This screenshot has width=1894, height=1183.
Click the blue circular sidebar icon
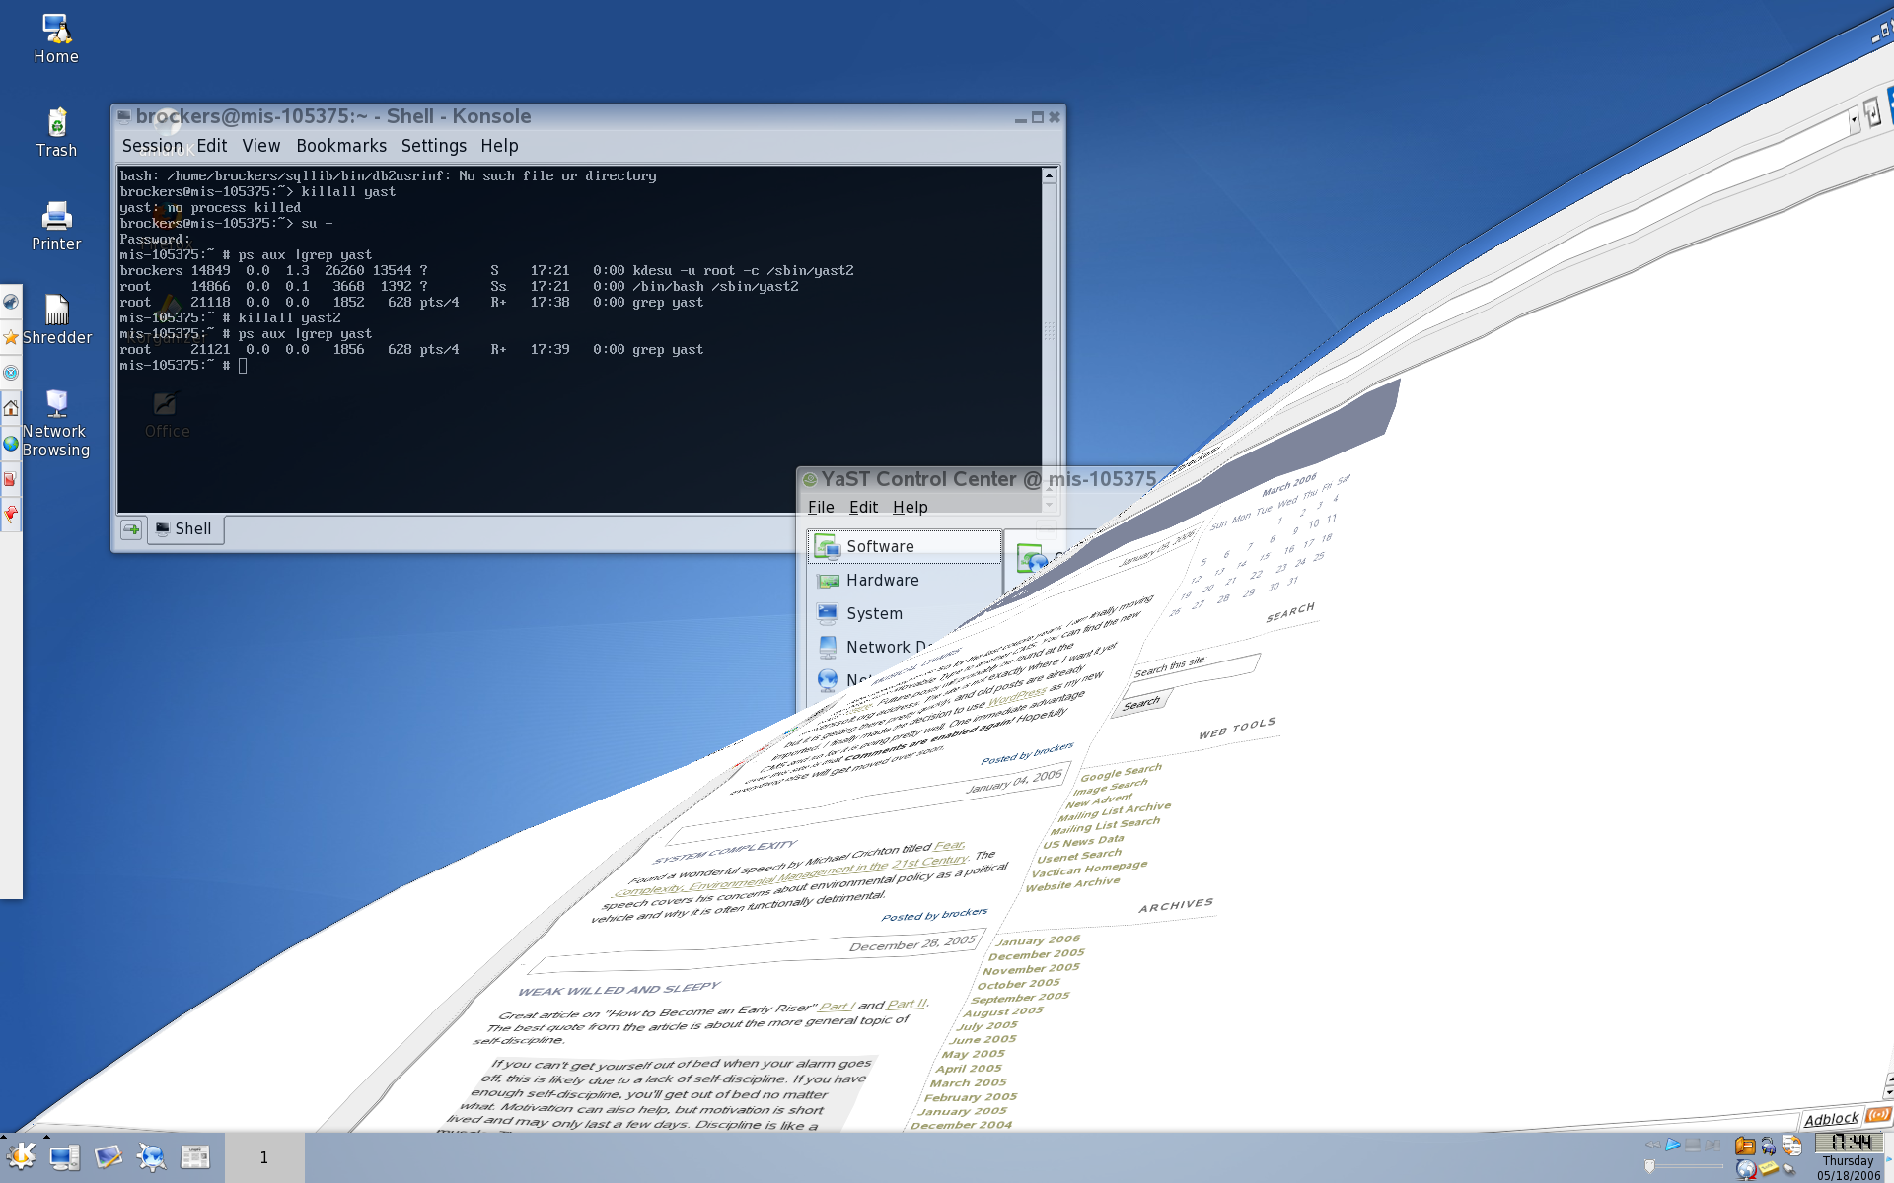11,373
